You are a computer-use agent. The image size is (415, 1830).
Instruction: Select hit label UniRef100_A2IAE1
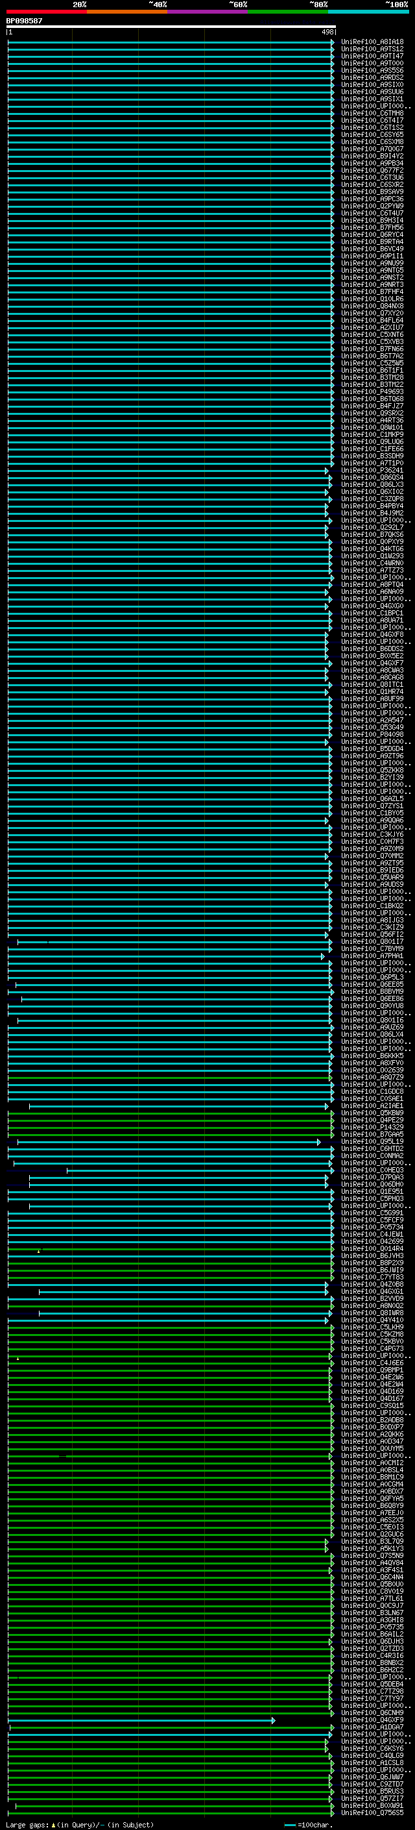(372, 1106)
